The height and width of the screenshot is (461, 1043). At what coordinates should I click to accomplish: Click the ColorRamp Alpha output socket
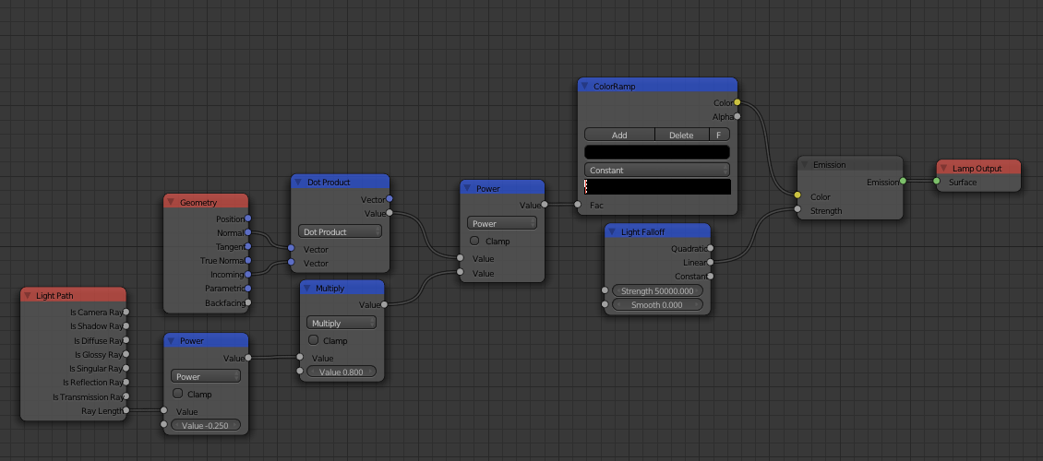pyautogui.click(x=737, y=116)
